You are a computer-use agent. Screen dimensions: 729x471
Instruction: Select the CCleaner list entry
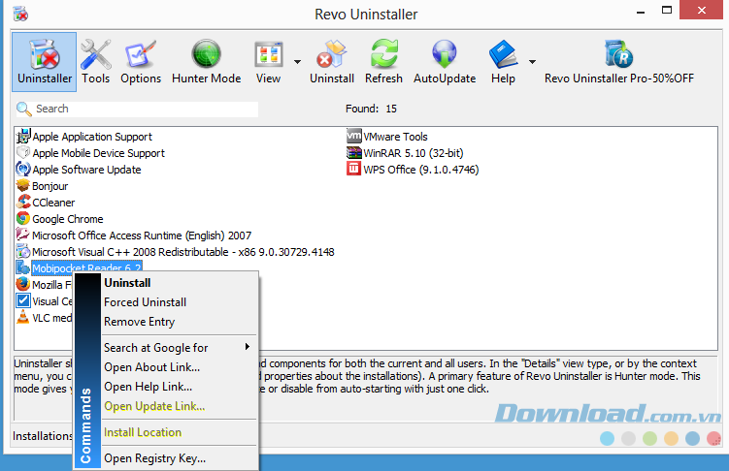point(53,203)
